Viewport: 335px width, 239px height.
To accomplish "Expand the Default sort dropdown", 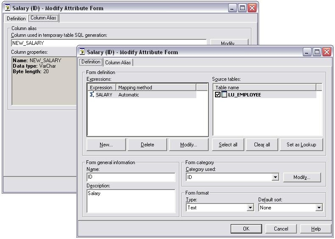I will point(319,207).
